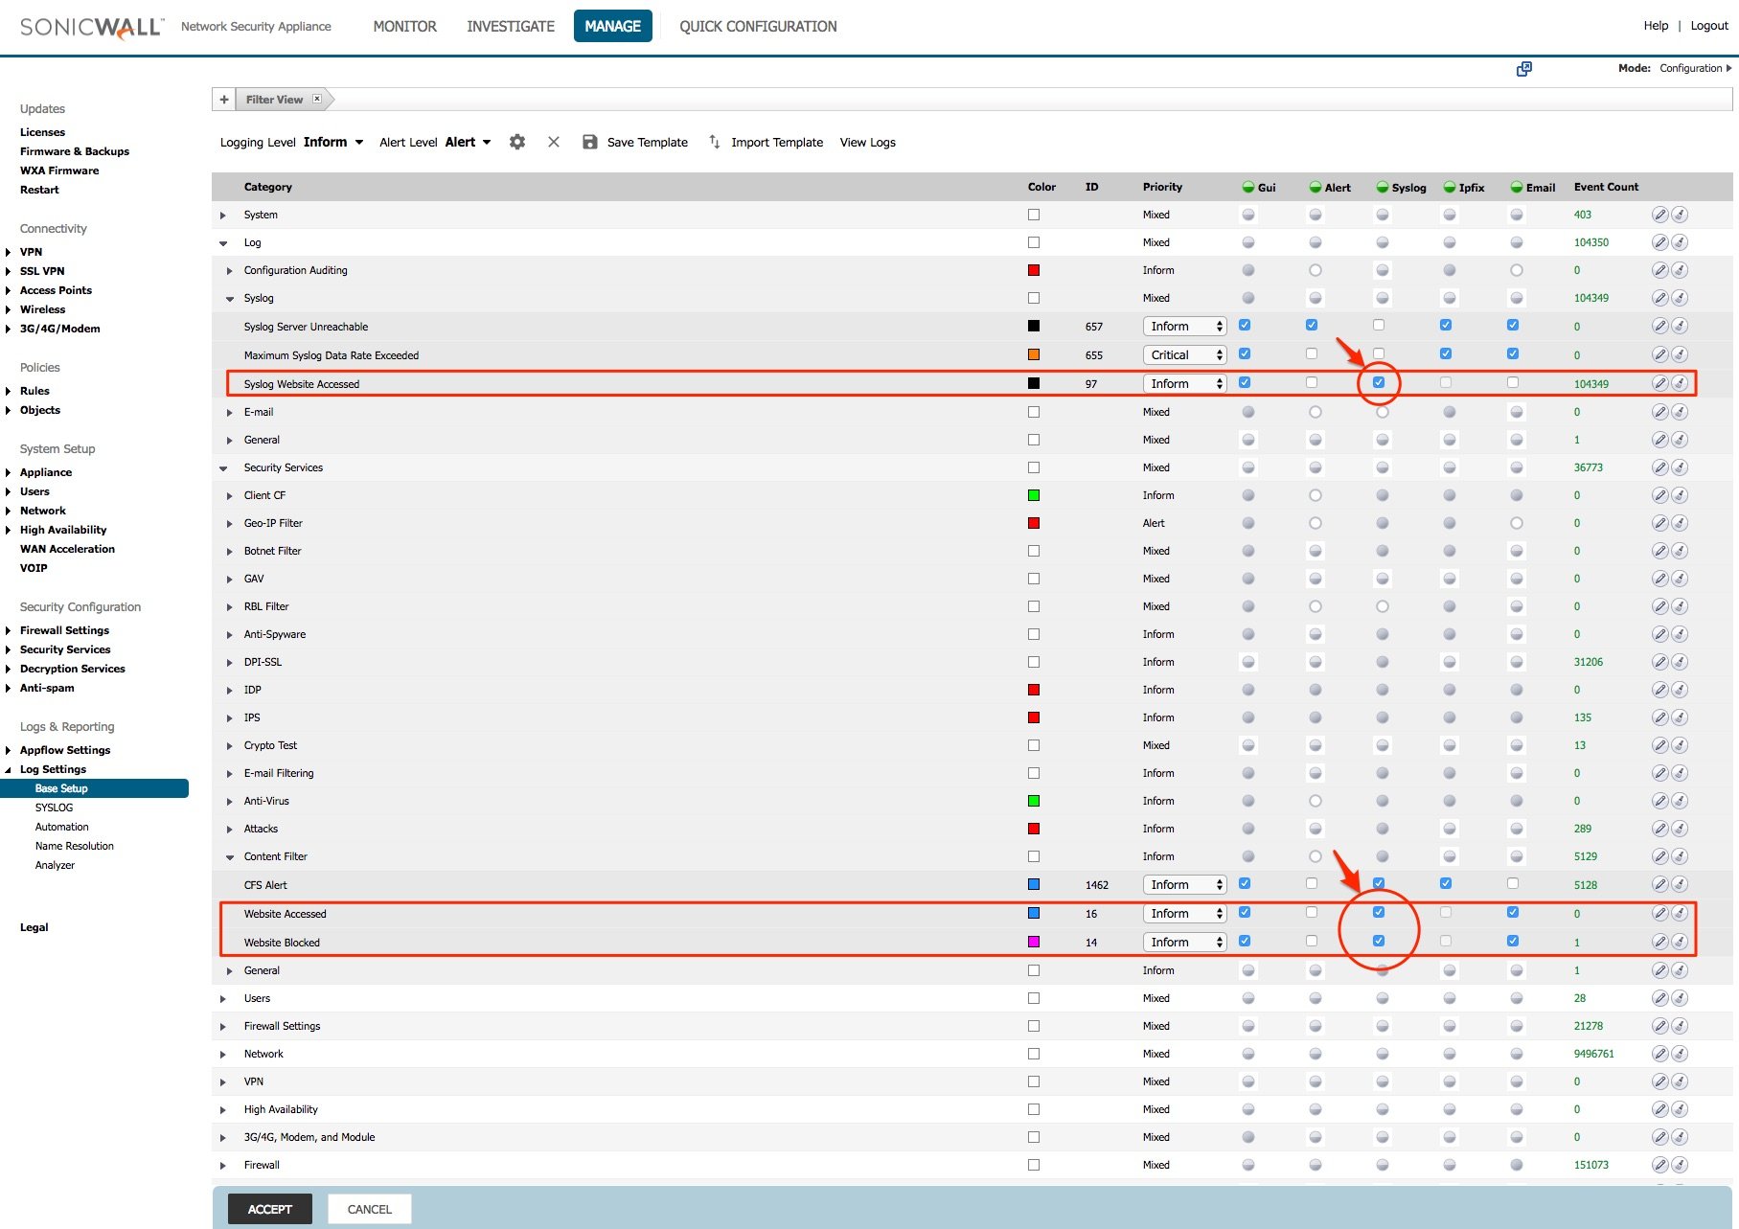Click the pencil icon for the CFS Alert row
Viewport: 1739px width, 1229px height.
tap(1660, 884)
